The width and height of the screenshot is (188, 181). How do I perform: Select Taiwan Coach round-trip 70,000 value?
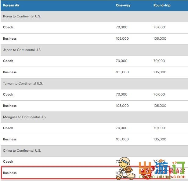tap(159, 94)
